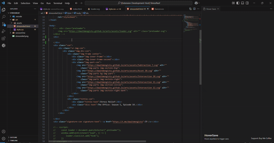Expand the versionOne folder
Image resolution: width=274 pixels, height=143 pixels.
10,33
